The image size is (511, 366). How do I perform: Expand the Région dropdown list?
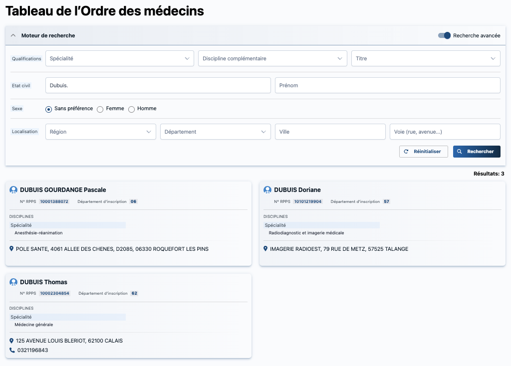coord(101,132)
